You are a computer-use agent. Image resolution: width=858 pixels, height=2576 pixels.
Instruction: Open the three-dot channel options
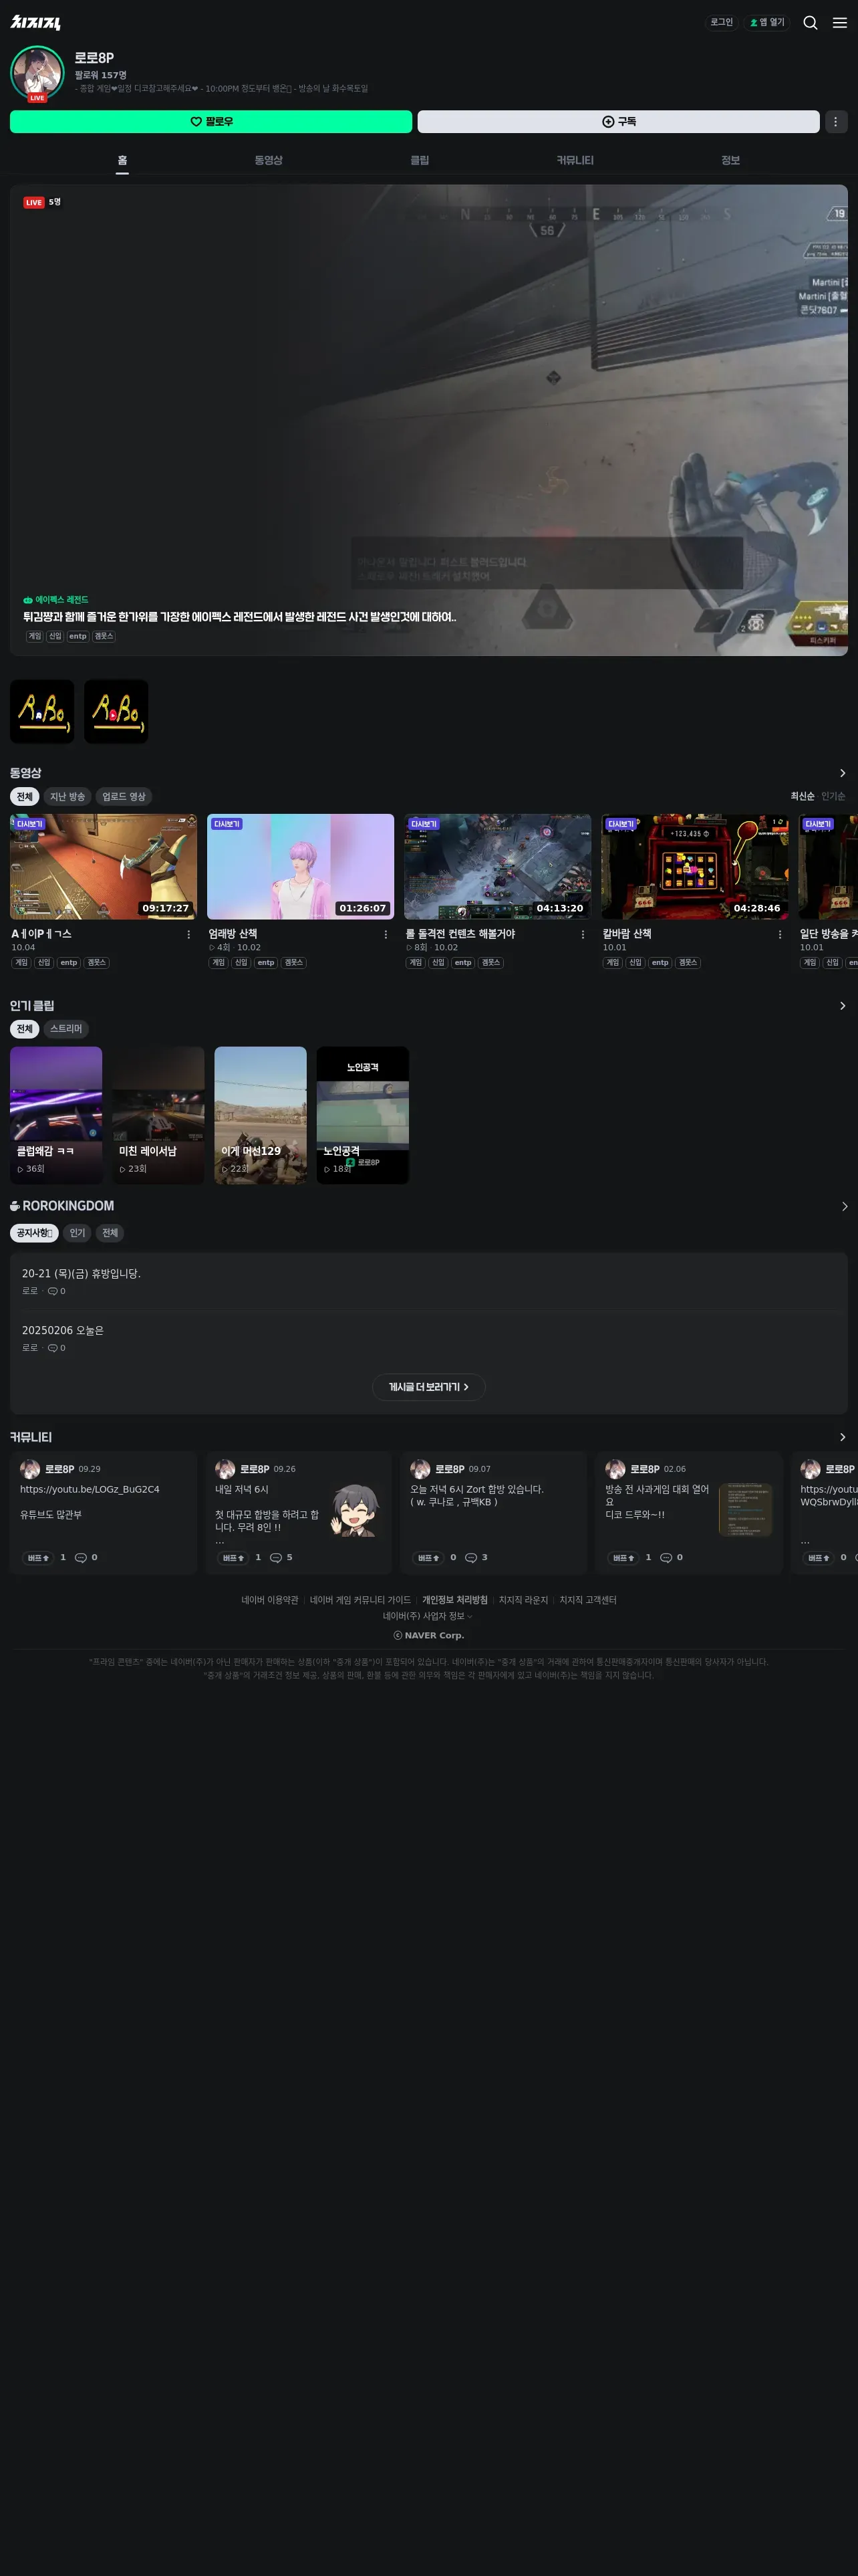pyautogui.click(x=836, y=121)
